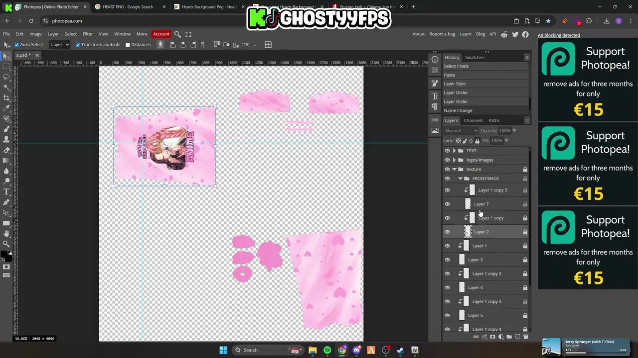638x358 pixels.
Task: Click the delete layer trash icon
Action: [525, 337]
